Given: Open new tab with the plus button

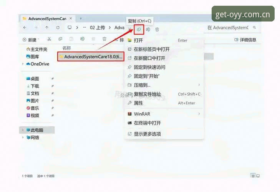Looking at the screenshot, I should pyautogui.click(x=81, y=18).
